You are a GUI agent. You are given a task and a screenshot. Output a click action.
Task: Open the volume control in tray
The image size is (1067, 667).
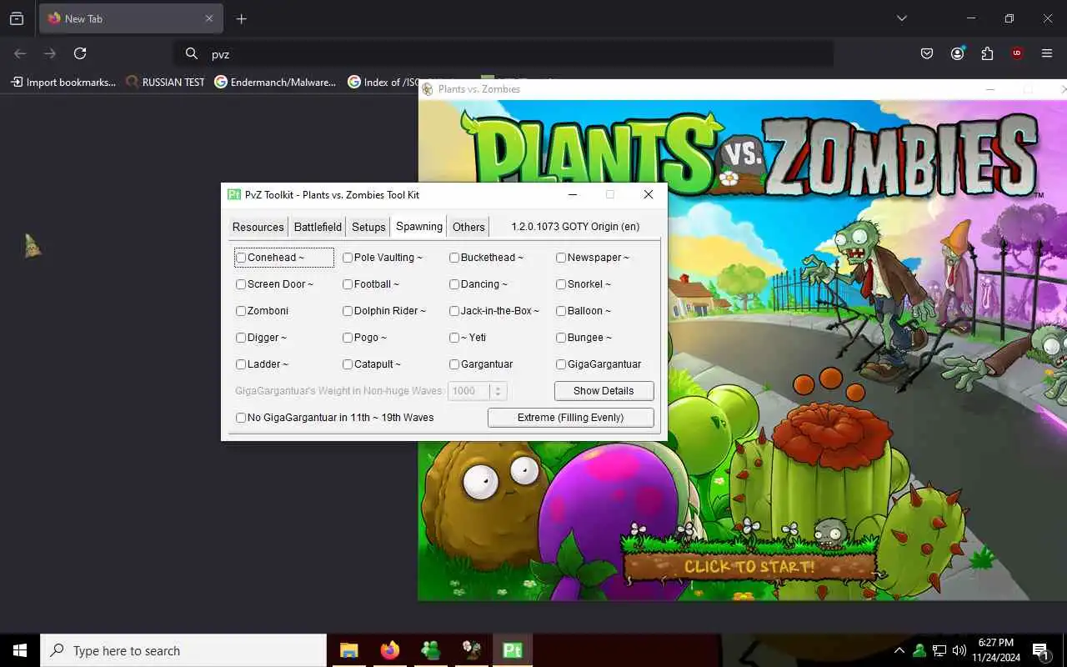[959, 650]
